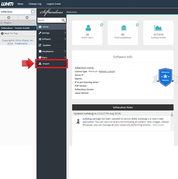Open Softaculous - Instant Installs

[x=18, y=28]
